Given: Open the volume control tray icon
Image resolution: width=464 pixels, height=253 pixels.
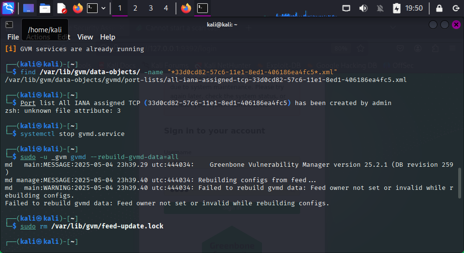Looking at the screenshot, I should [x=363, y=8].
